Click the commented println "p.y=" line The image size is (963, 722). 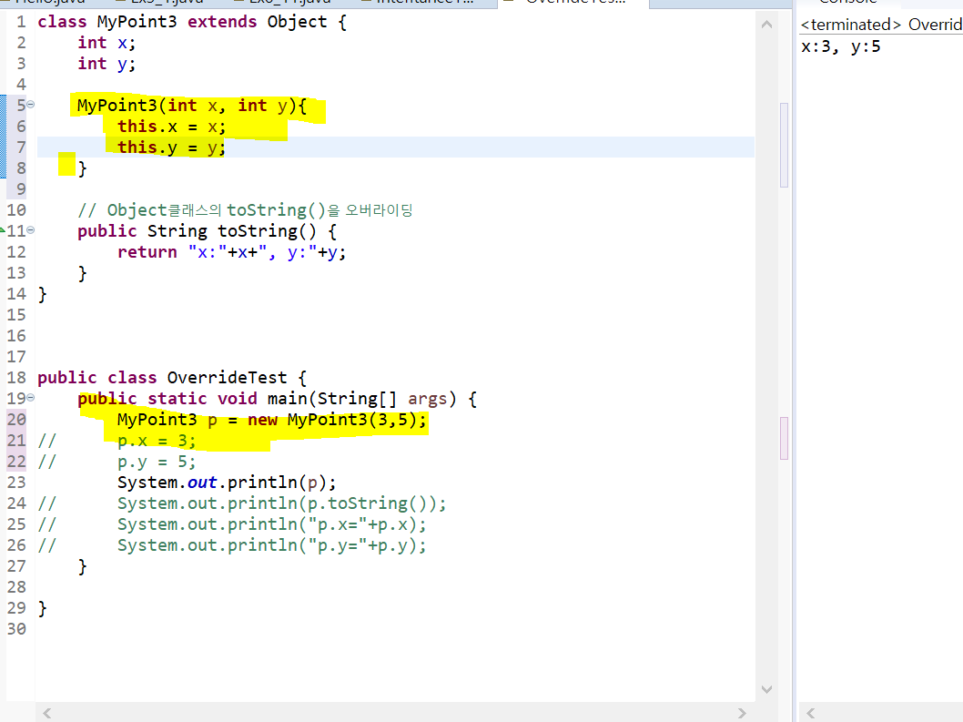tap(271, 545)
